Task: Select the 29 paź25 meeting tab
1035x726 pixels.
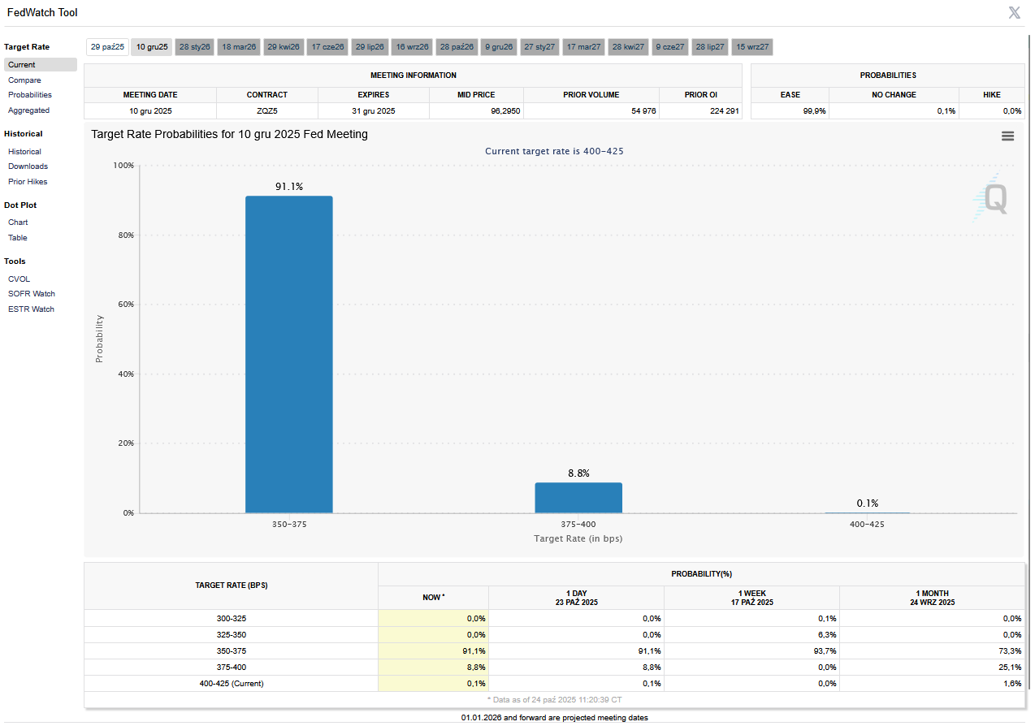Action: [108, 47]
